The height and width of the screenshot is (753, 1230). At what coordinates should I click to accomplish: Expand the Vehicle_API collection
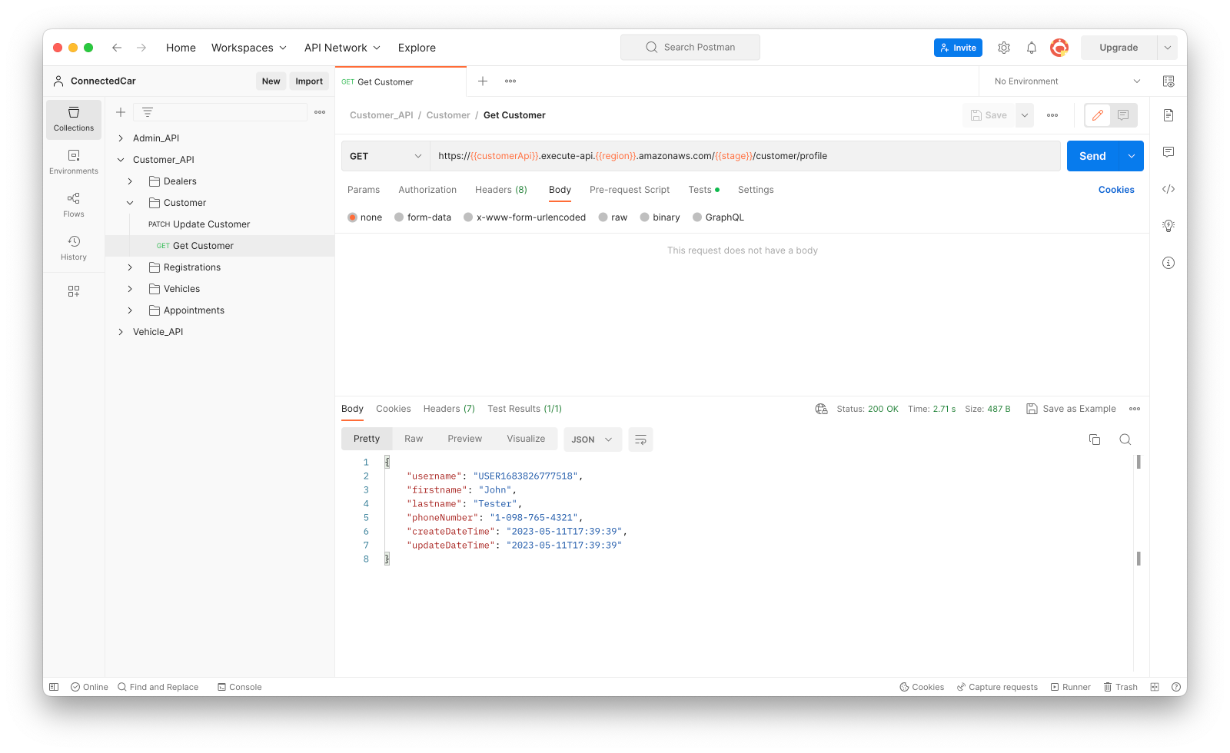pyautogui.click(x=121, y=332)
